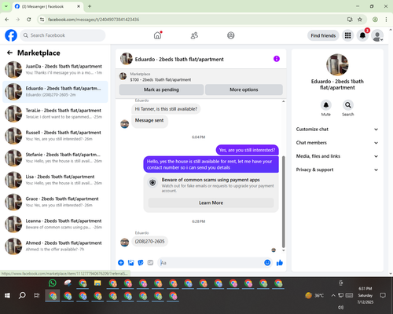Attach a photo file icon
393x314 pixels.
click(130, 263)
